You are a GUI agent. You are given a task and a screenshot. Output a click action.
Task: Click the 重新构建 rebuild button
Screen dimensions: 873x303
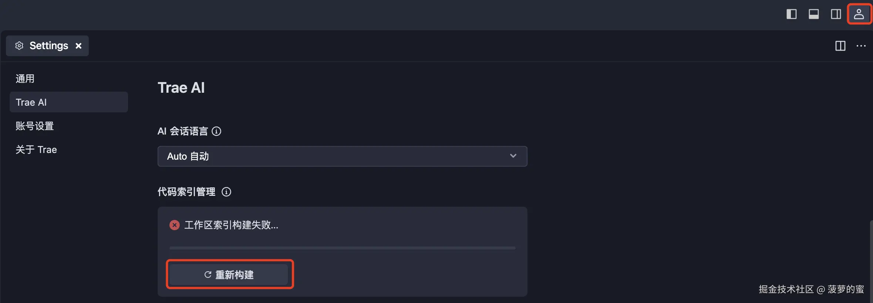point(229,275)
